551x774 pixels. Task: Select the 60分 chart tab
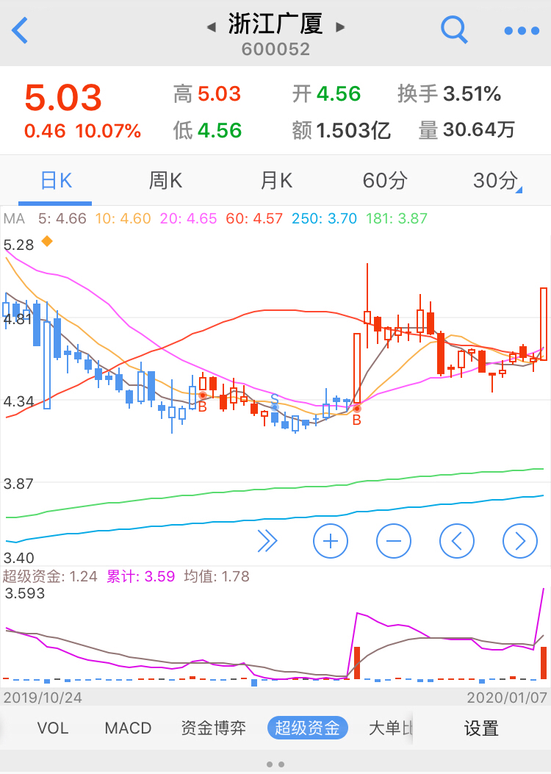[x=385, y=181]
